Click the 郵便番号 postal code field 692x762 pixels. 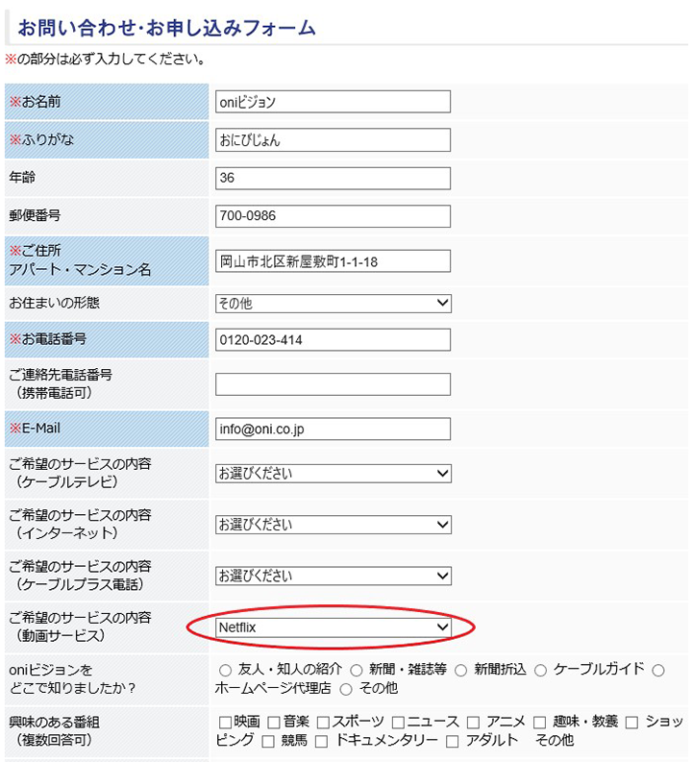tap(333, 216)
